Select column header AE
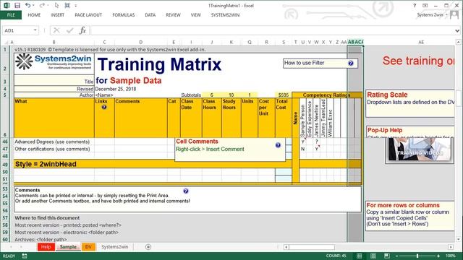The height and width of the screenshot is (260, 463). point(421,42)
